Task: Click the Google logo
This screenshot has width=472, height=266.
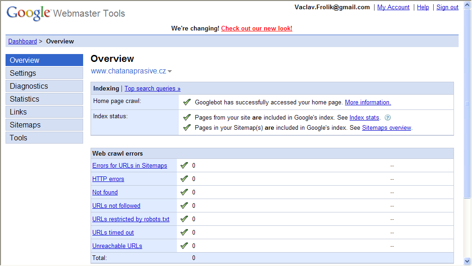Action: [28, 13]
